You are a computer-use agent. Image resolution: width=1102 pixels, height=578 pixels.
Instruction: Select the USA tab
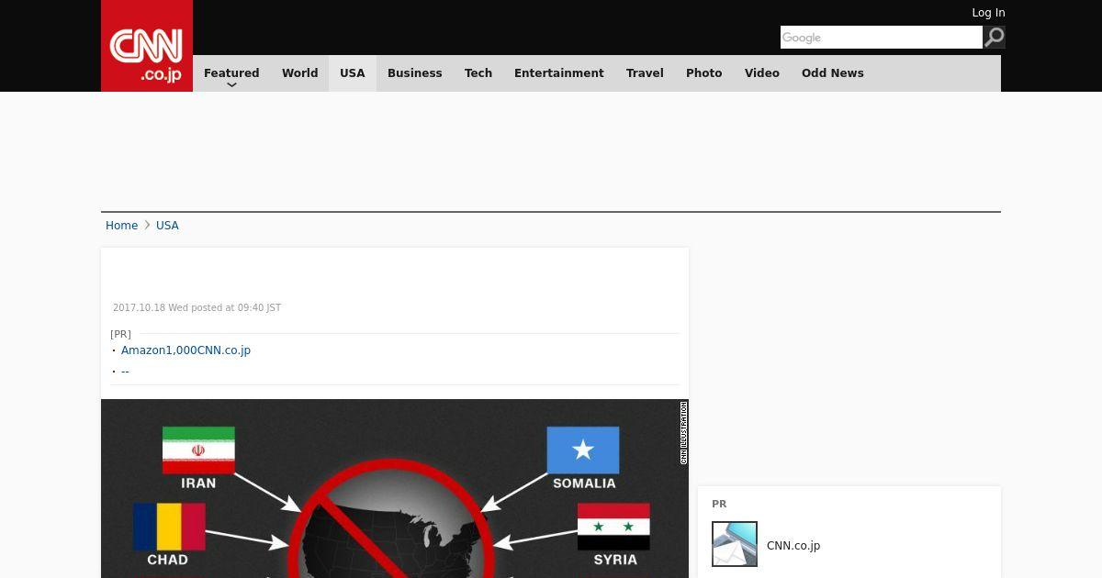[353, 73]
